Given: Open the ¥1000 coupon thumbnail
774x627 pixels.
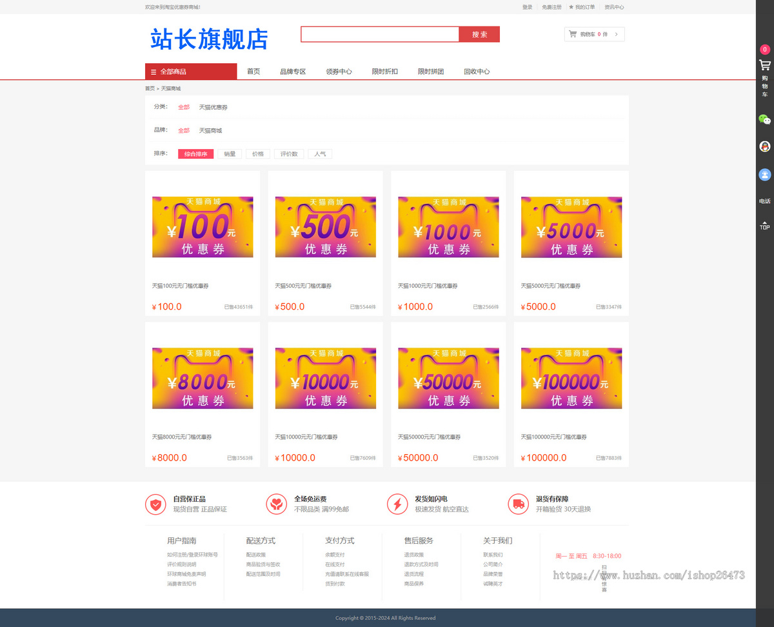Looking at the screenshot, I should (x=449, y=227).
